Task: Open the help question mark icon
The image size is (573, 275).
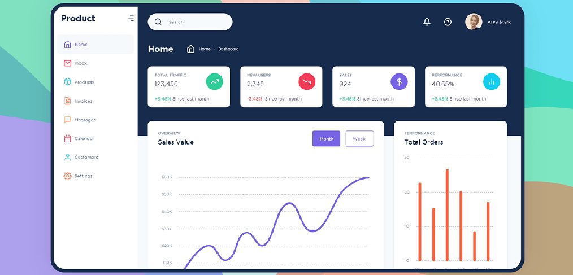Action: coord(448,22)
